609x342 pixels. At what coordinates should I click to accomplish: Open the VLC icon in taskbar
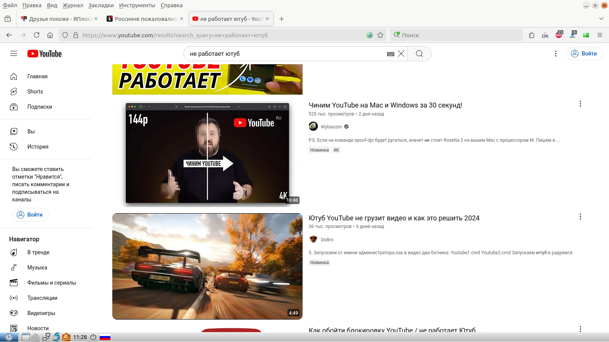tap(66, 337)
